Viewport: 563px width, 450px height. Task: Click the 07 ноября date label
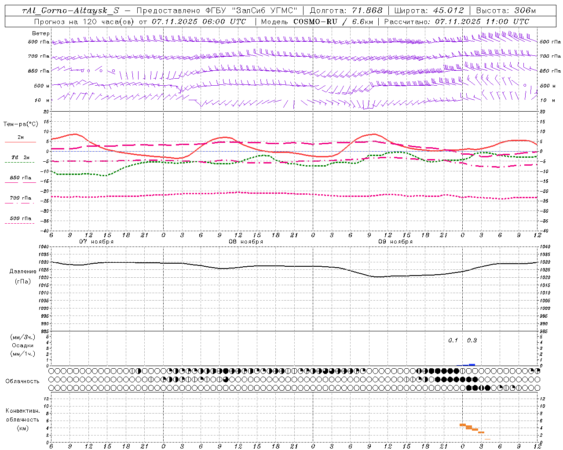[96, 242]
